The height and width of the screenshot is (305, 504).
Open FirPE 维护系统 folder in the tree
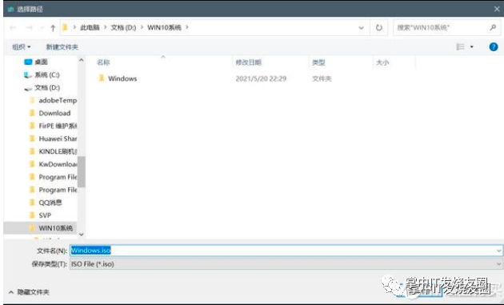58,126
